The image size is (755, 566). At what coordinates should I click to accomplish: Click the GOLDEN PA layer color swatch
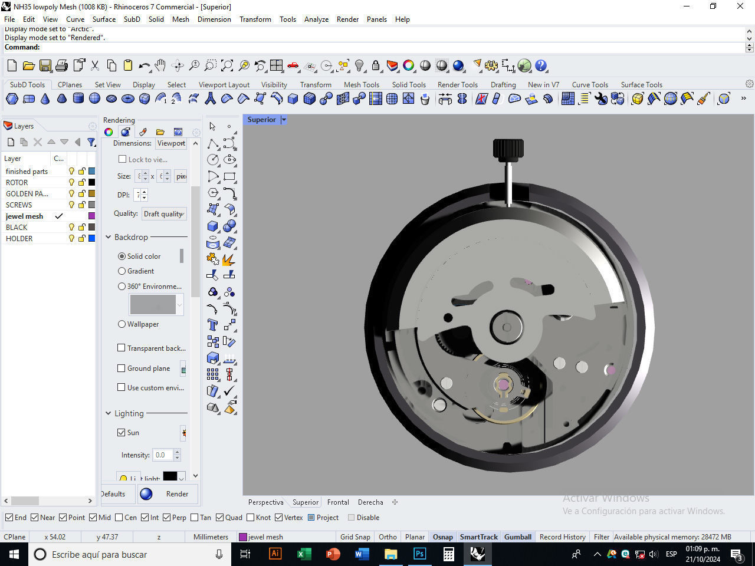click(91, 193)
